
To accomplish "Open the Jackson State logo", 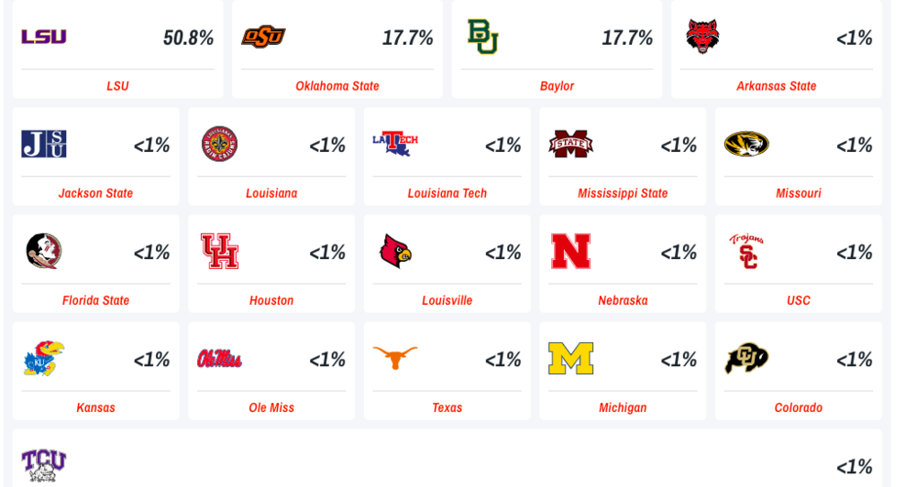I will [44, 144].
